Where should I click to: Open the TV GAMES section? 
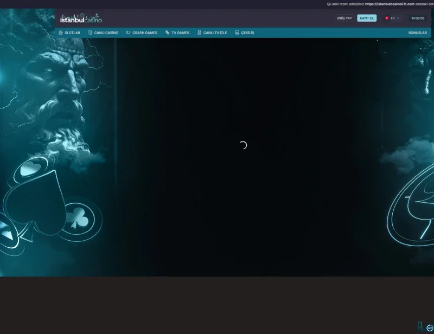(177, 33)
